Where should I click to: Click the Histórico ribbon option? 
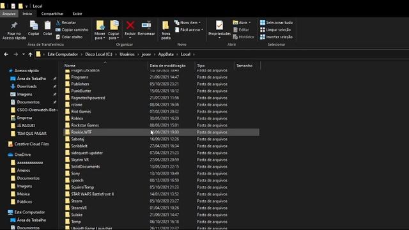(243, 37)
